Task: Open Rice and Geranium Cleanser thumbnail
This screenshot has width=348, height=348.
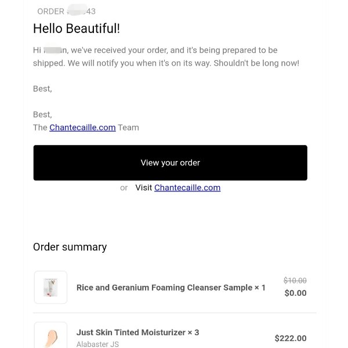Action: coord(50,287)
